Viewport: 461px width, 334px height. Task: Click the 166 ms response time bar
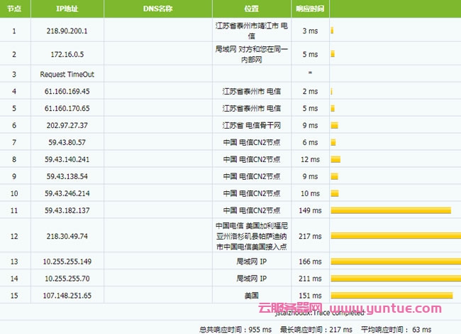(x=394, y=262)
